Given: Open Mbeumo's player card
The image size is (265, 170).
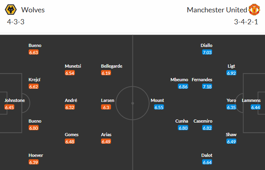Looking at the screenshot, I should point(179,80).
